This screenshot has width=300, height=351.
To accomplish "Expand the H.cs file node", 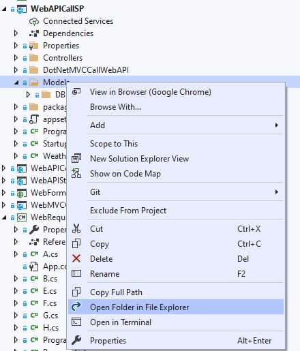I will pos(16,328).
